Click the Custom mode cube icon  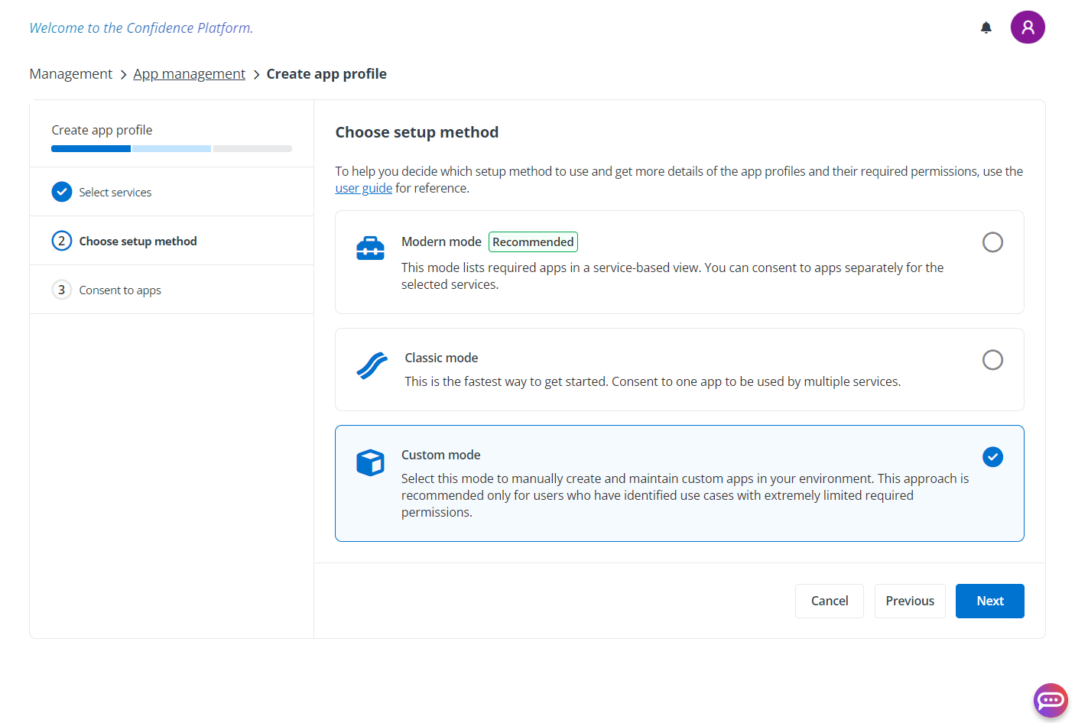point(370,462)
